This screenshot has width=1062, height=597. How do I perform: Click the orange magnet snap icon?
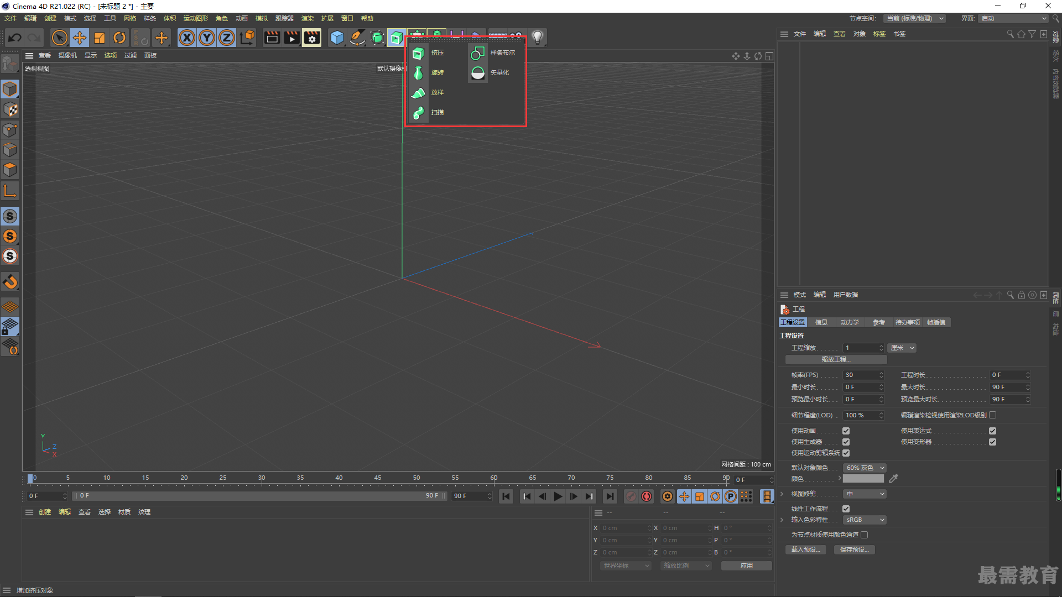[10, 282]
